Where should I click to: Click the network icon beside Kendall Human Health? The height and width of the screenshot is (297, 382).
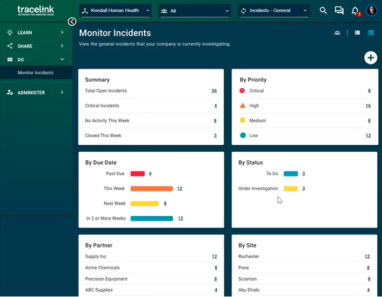coord(84,11)
